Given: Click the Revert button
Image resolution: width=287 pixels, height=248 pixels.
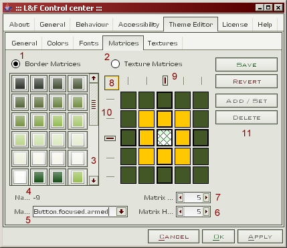Looking at the screenshot, I should click(x=246, y=82).
